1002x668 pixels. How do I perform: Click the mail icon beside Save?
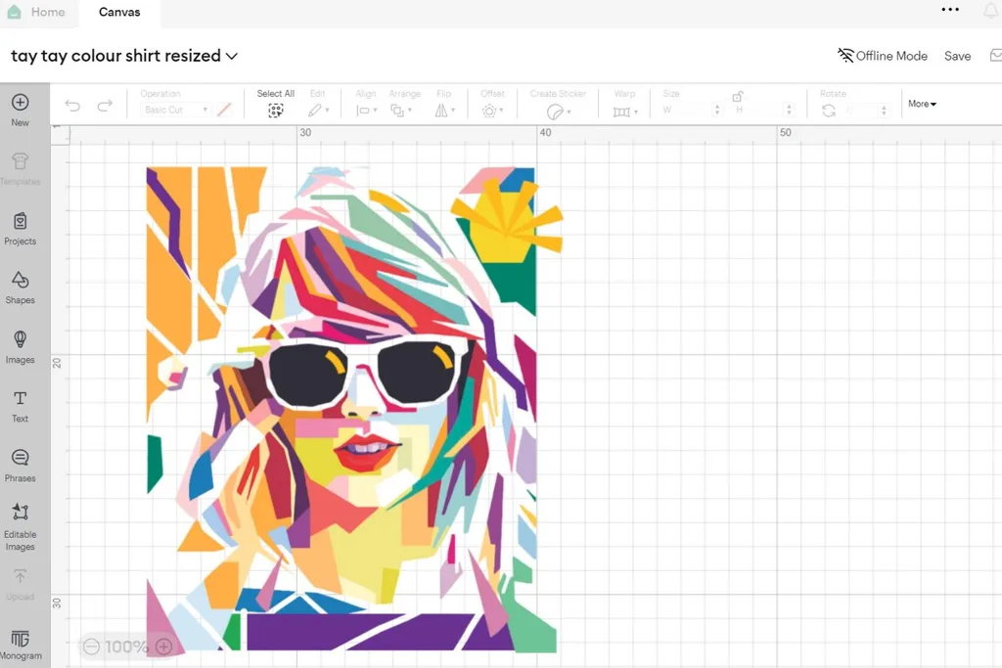995,56
